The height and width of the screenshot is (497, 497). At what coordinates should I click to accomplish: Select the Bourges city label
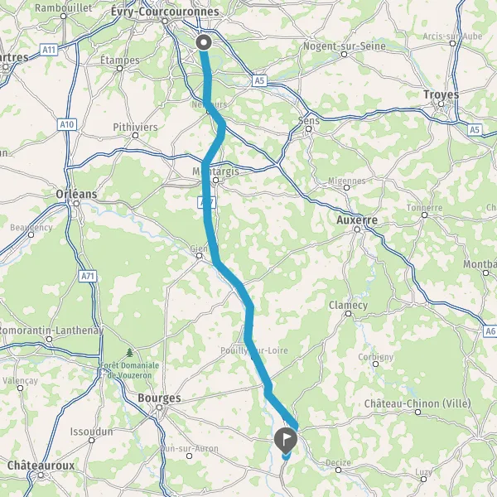pos(159,398)
